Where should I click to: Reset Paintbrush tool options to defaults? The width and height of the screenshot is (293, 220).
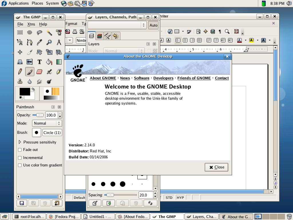[57, 203]
